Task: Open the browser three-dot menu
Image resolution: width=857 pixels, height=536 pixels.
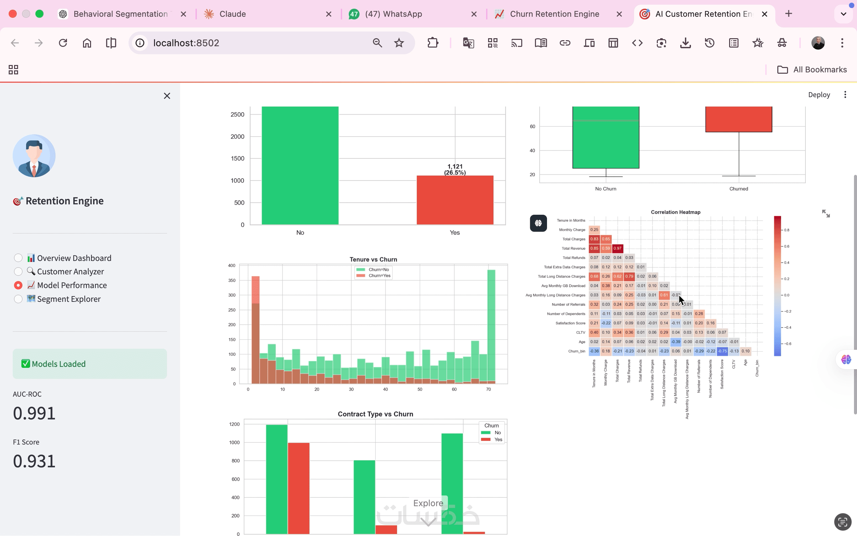Action: pyautogui.click(x=842, y=43)
